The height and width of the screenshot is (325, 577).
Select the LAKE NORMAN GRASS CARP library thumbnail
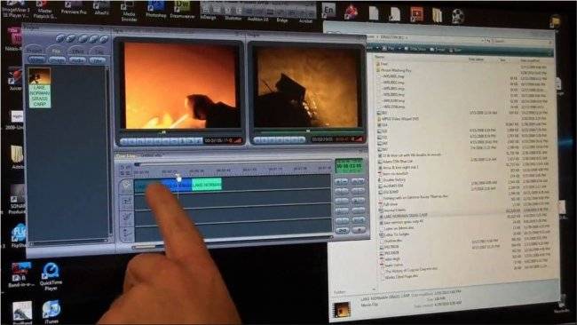(x=39, y=88)
